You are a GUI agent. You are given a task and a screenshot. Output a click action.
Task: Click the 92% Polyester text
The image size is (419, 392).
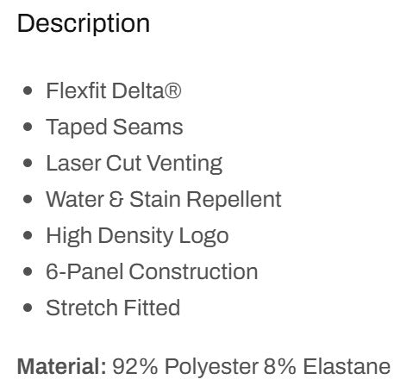point(185,367)
